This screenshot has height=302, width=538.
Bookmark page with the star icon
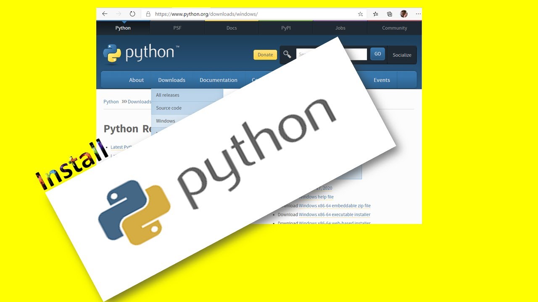360,14
